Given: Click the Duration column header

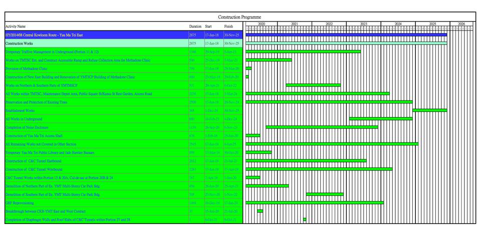Looking at the screenshot, I should point(195,26).
